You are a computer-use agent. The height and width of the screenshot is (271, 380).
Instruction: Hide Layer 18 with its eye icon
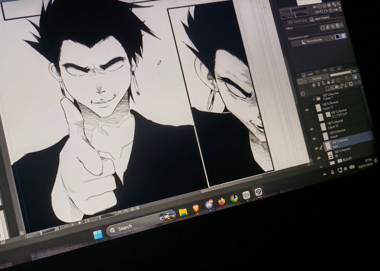coord(312,129)
